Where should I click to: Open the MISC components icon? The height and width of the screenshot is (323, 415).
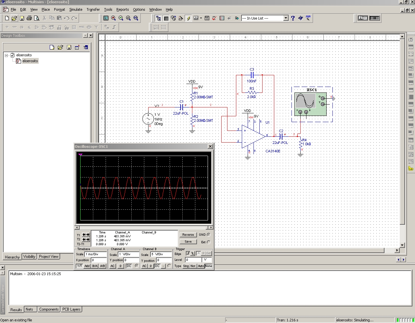coord(82,27)
